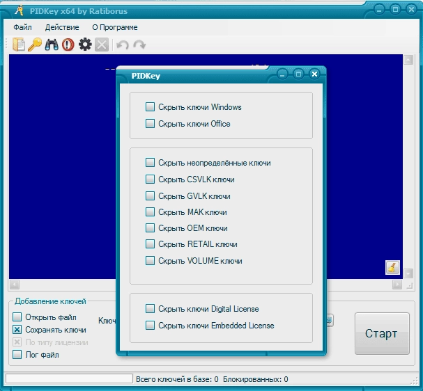Click the log scrollbar up arrow
The width and height of the screenshot is (423, 391).
click(x=408, y=60)
